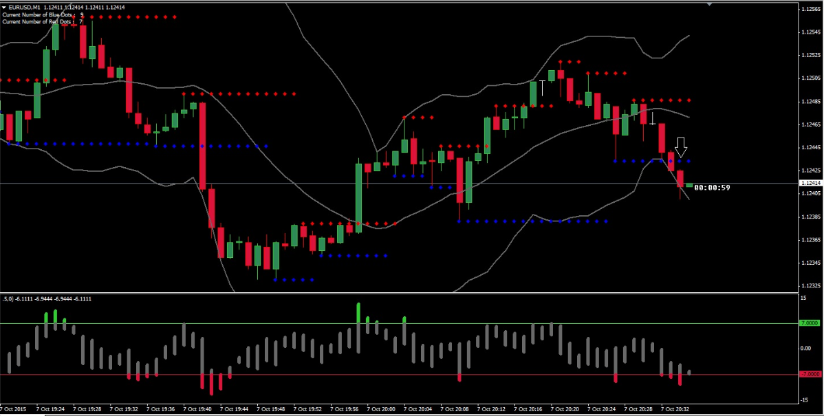Click the '7 Oct 20:28' time axis label
Image resolution: width=824 pixels, height=416 pixels.
[639, 408]
